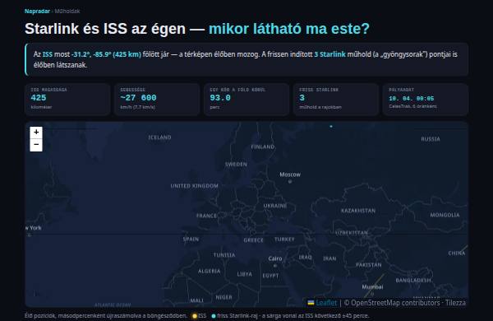
Task: Click the ISS word in the banner
Action: click(48, 54)
